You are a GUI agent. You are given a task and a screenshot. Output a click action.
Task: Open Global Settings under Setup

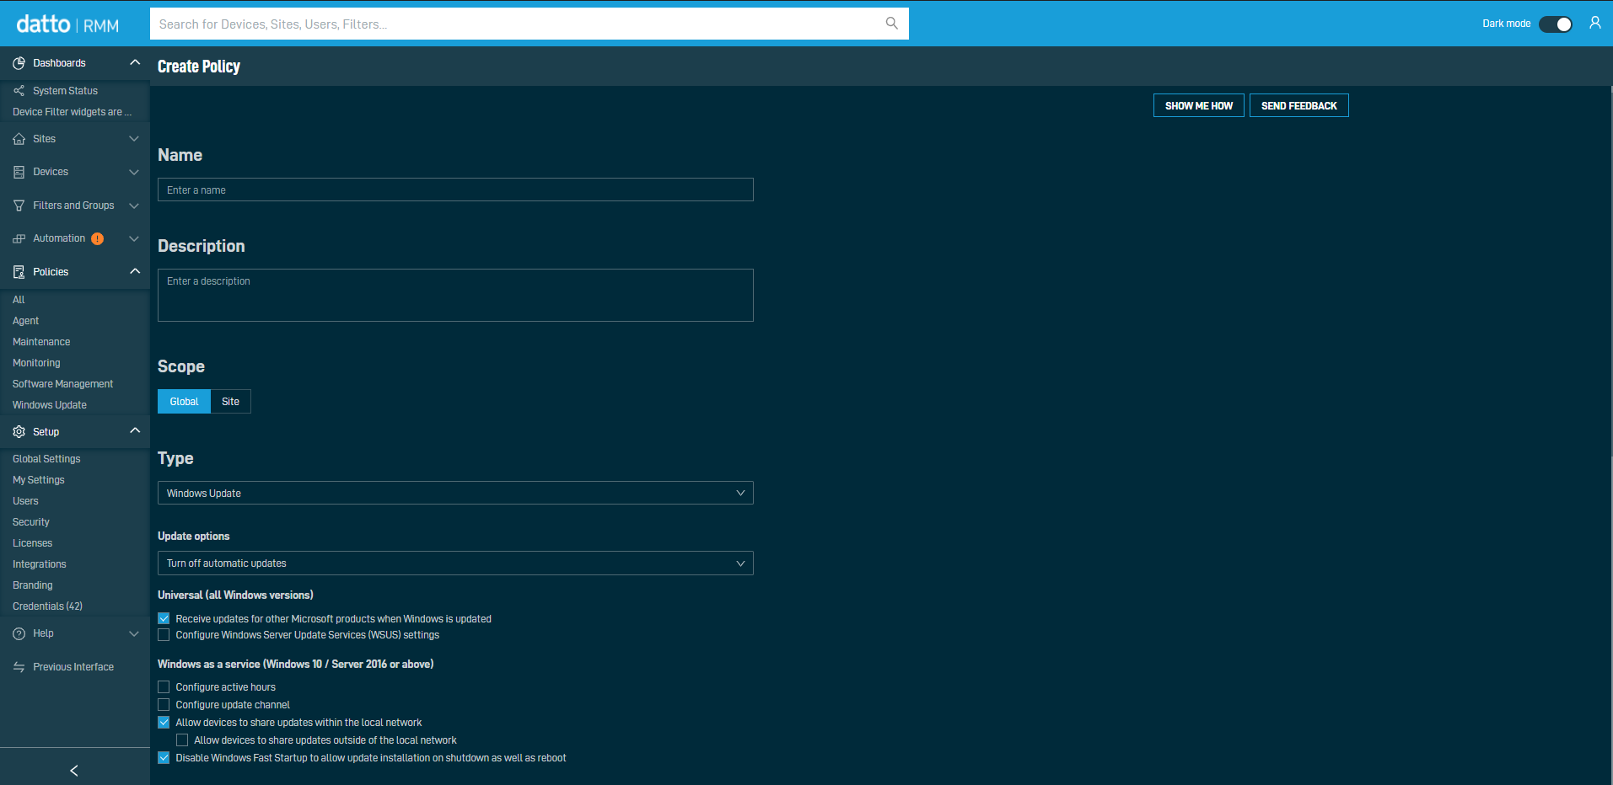46,459
